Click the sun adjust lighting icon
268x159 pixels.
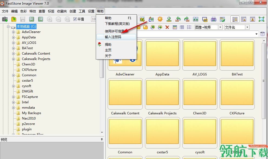160,19
